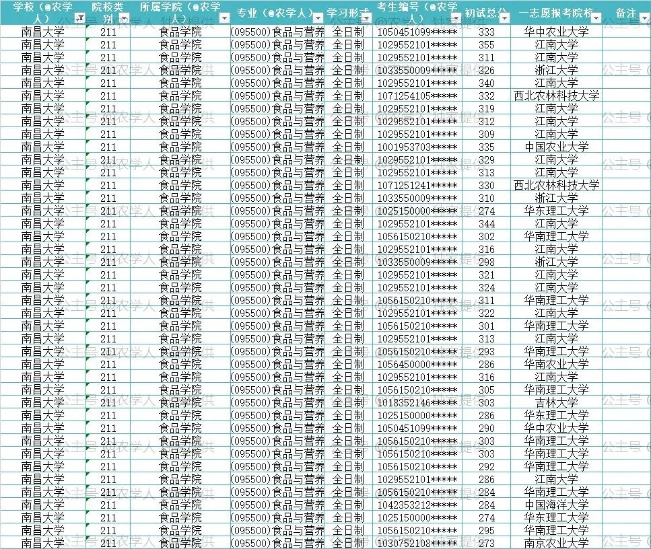Select the score cell 321

click(486, 275)
